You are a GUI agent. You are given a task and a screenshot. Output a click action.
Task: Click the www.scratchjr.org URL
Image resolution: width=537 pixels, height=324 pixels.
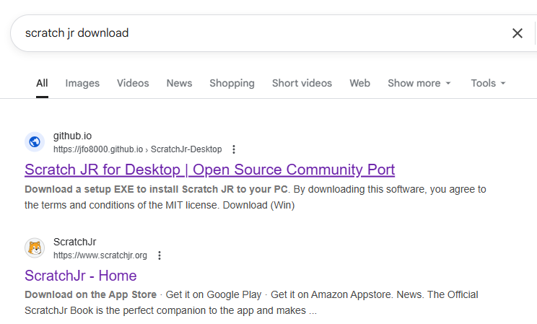[100, 255]
